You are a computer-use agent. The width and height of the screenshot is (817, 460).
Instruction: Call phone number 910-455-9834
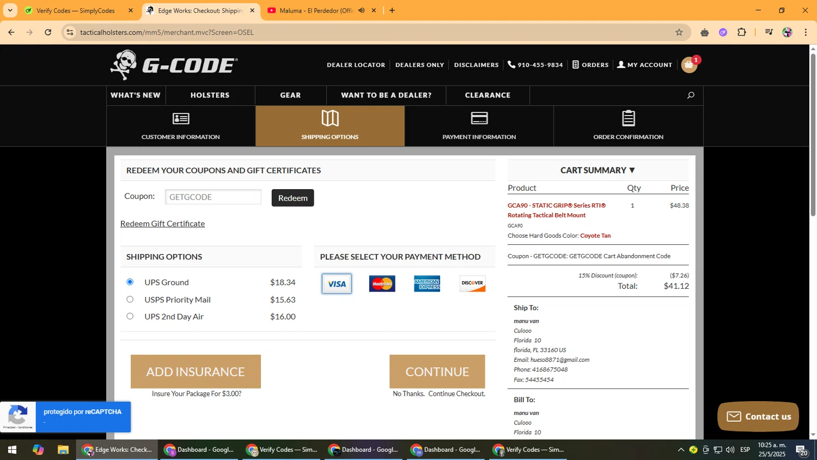[535, 65]
